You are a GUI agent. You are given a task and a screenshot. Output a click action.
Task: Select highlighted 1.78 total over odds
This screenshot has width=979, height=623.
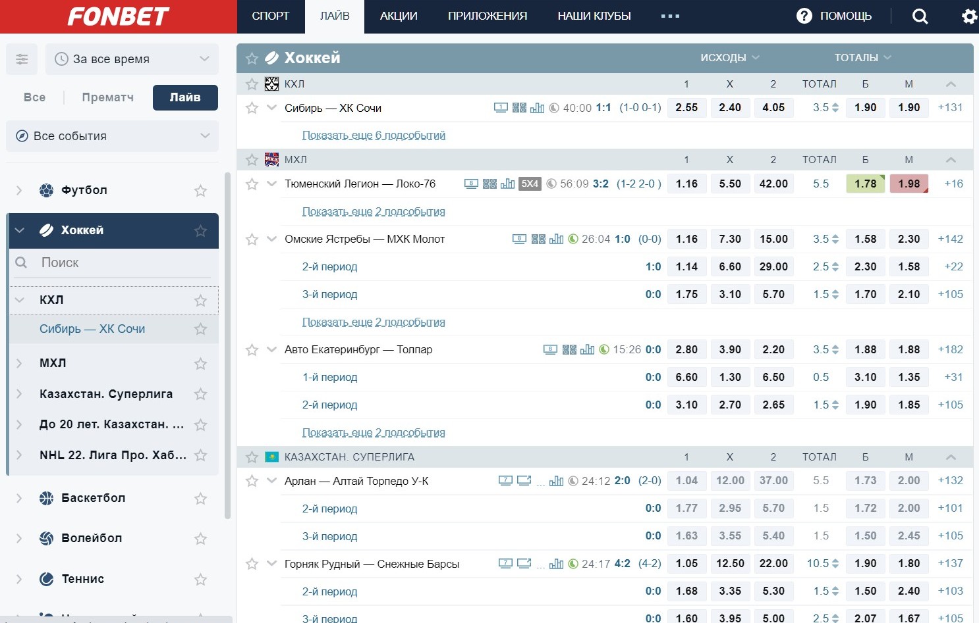[866, 184]
